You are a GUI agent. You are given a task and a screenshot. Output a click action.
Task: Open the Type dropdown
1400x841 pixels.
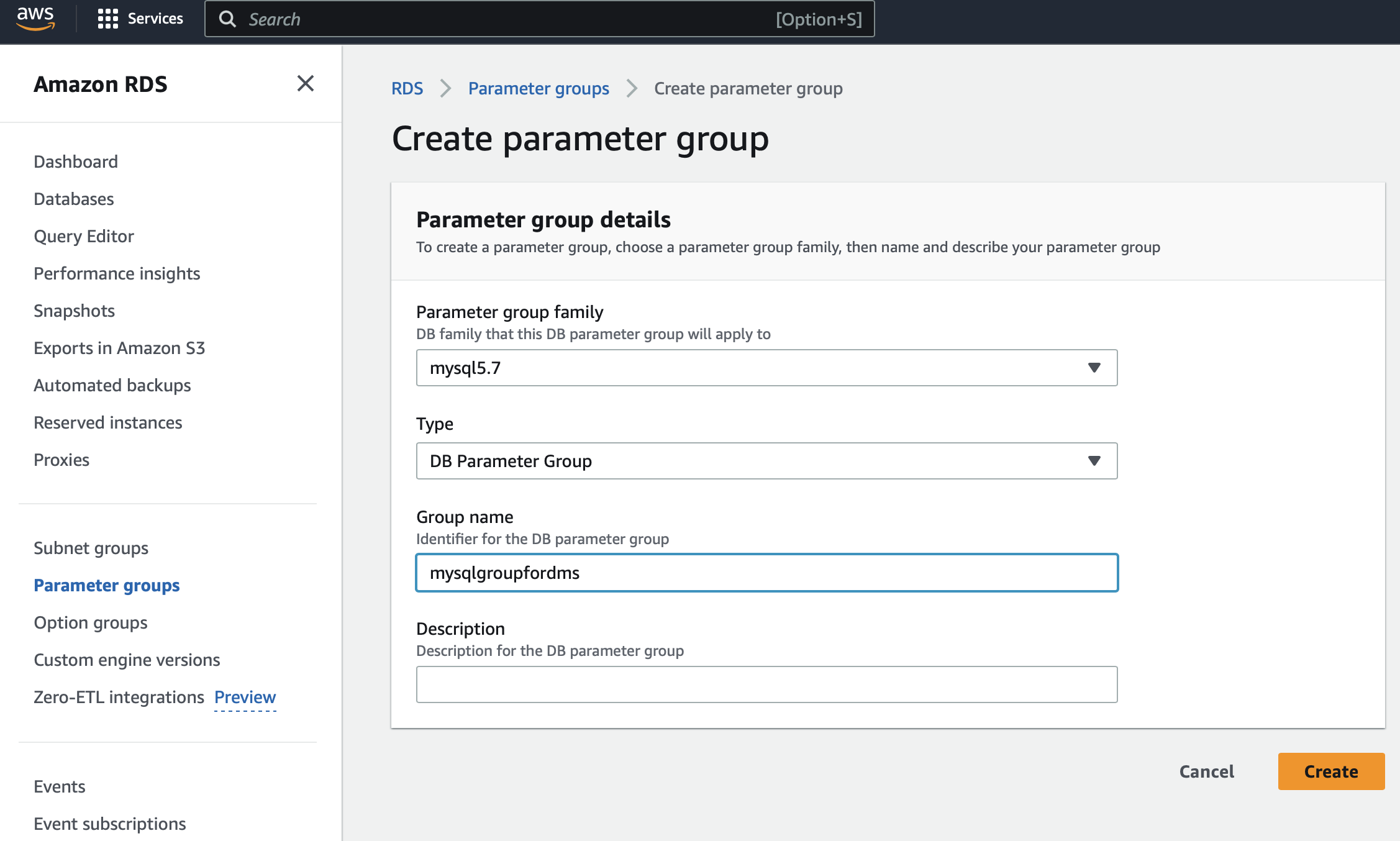tap(766, 461)
